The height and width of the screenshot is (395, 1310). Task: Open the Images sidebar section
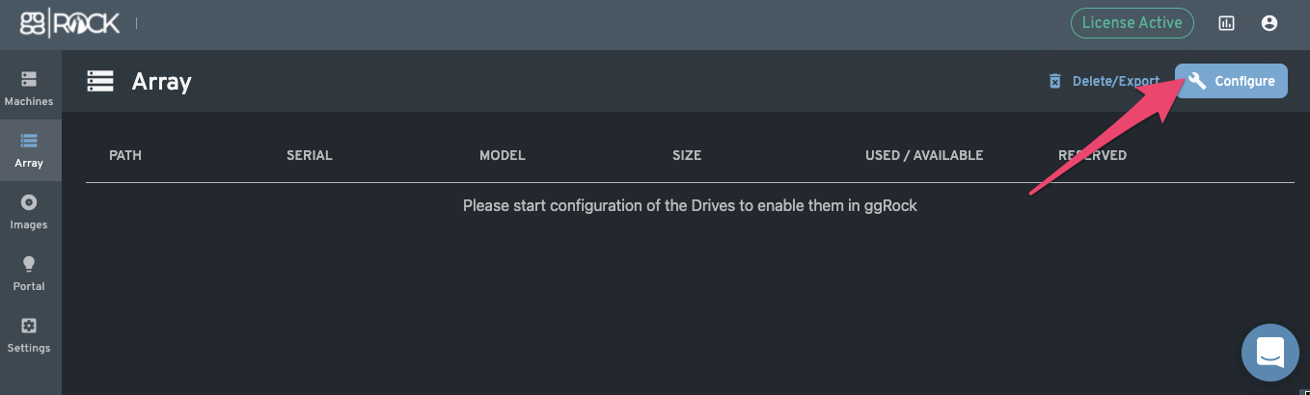(29, 211)
